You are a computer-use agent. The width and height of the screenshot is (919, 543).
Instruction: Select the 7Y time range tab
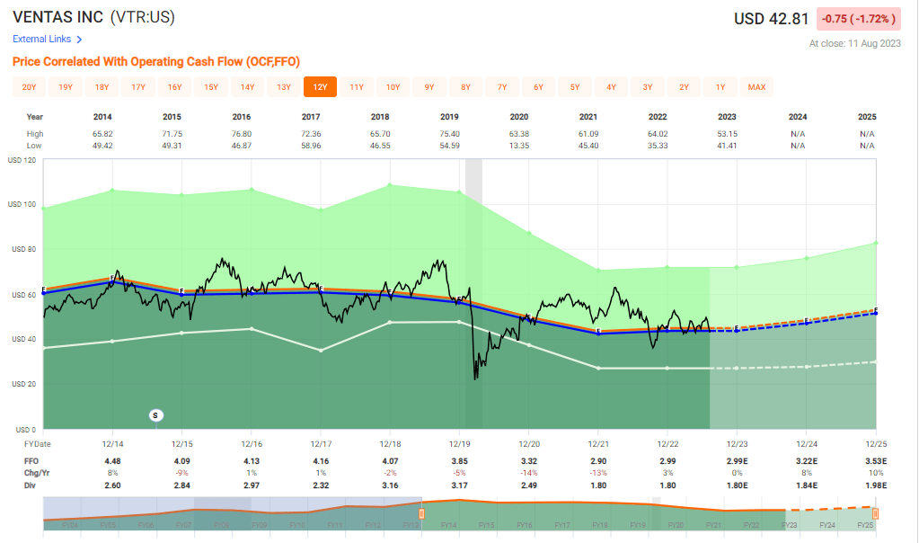tap(501, 87)
